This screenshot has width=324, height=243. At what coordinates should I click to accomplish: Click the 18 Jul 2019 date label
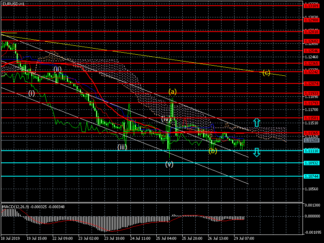click(11, 239)
